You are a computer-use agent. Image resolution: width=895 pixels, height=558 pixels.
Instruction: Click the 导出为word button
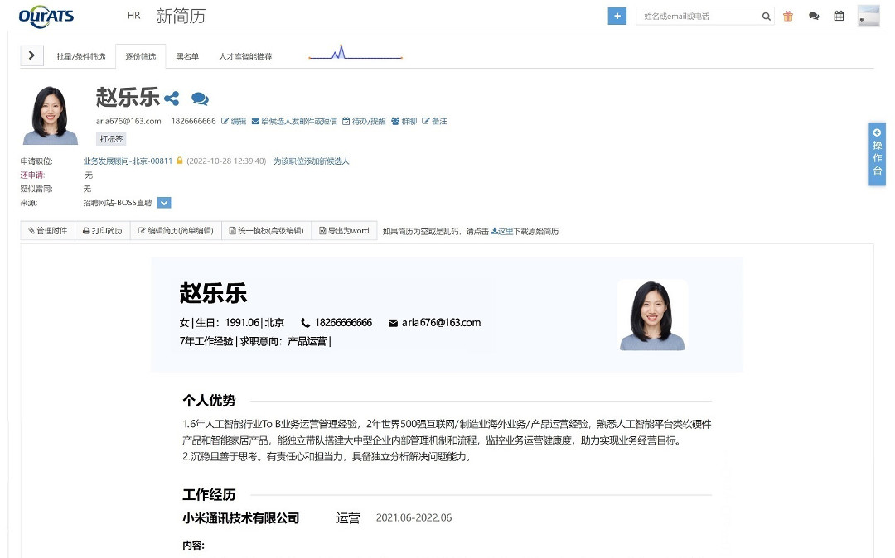pyautogui.click(x=344, y=231)
